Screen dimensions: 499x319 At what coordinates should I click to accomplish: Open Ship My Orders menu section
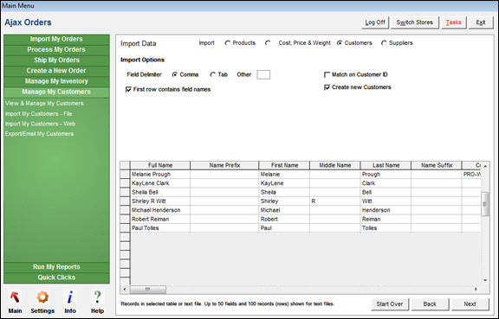(56, 60)
